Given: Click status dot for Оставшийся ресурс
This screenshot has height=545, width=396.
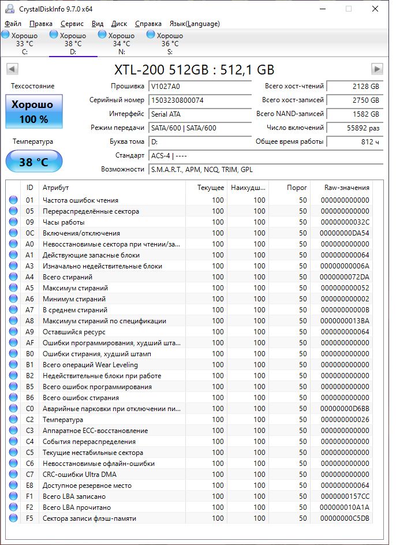Looking at the screenshot, I should [13, 331].
